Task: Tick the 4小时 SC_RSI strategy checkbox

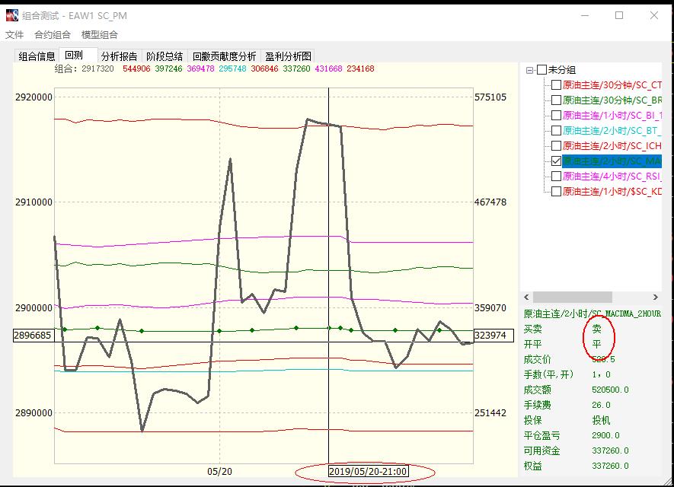Action: click(x=556, y=177)
